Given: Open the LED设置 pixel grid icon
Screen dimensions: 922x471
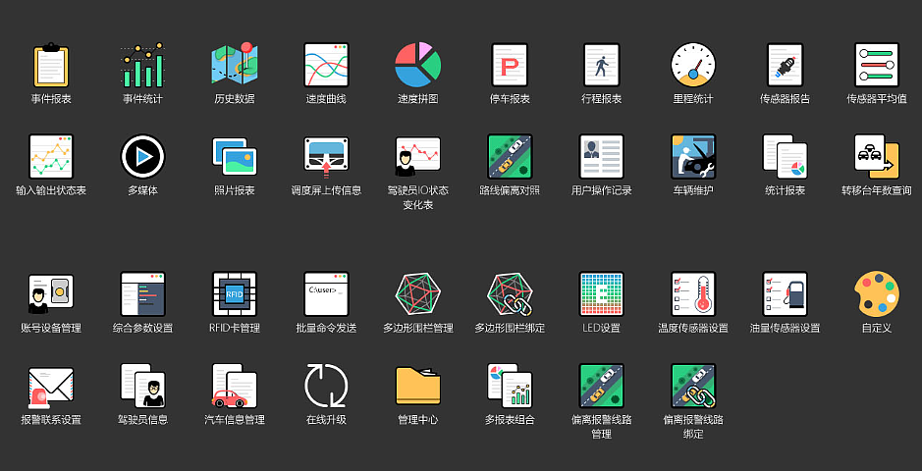Looking at the screenshot, I should click(602, 293).
